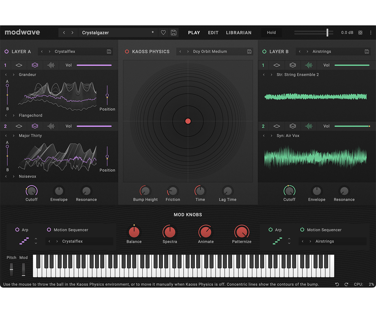Select A/B blend wavetable mode for Layer B oscillator 1
Viewport: 376px width, 313px height.
tap(293, 65)
